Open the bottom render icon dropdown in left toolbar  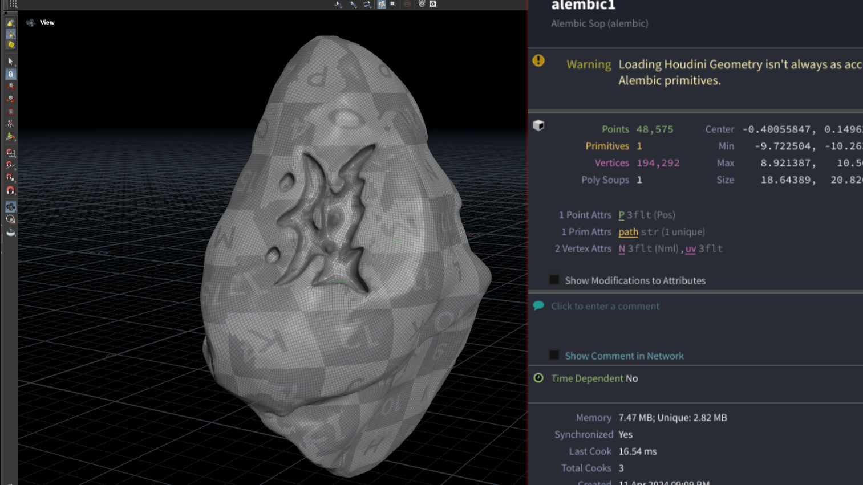click(x=10, y=232)
